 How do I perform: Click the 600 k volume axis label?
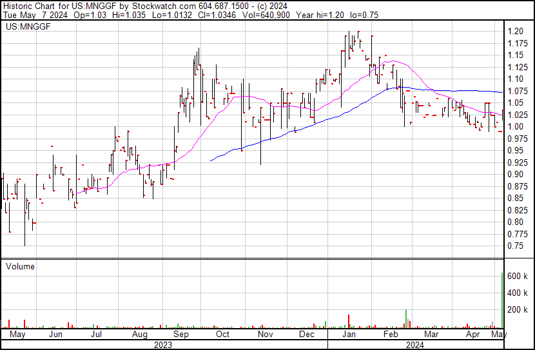click(x=517, y=276)
